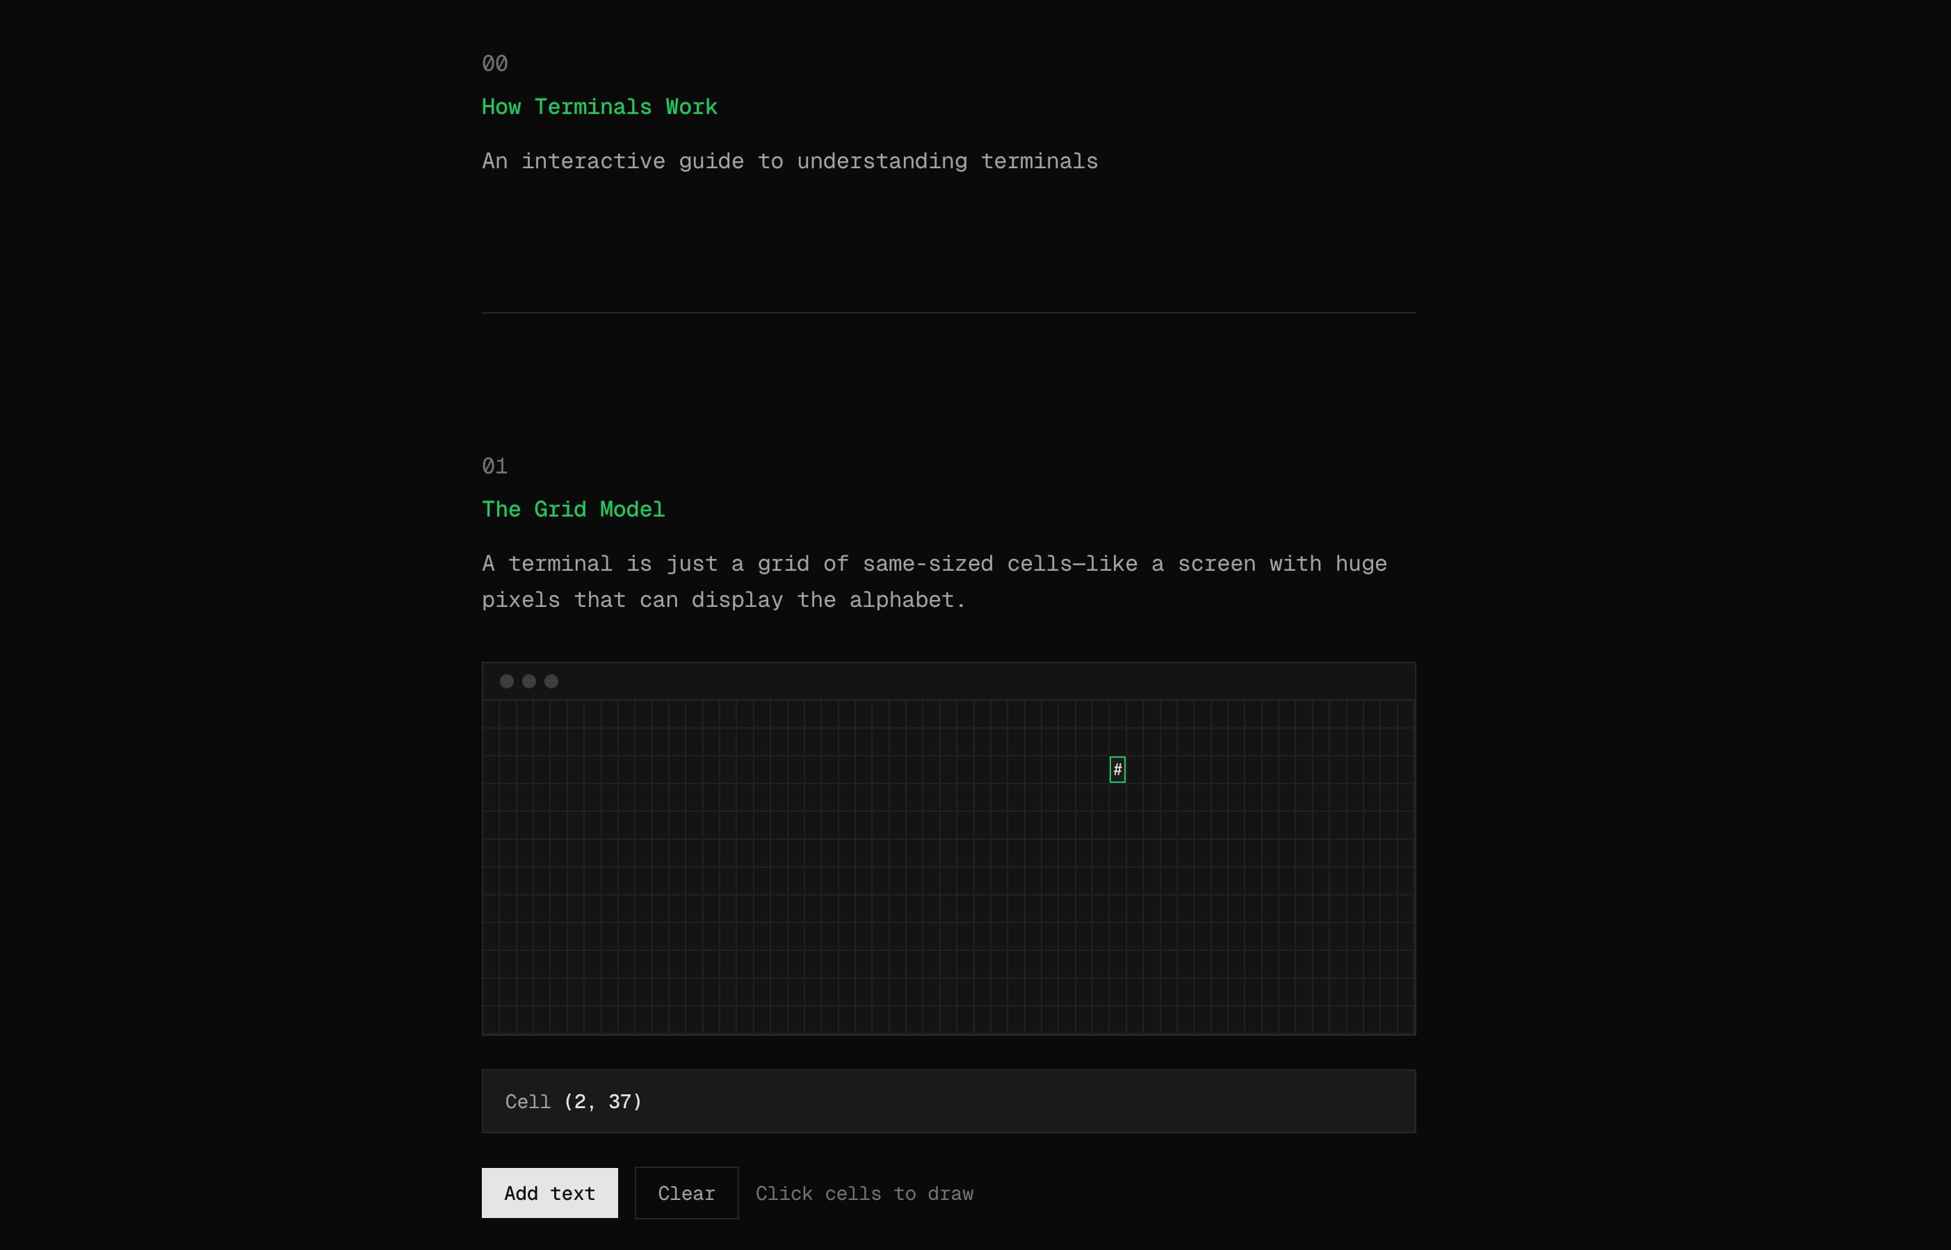Click the empty cell left of the # cell
This screenshot has height=1250, width=1951.
[x=1101, y=770]
